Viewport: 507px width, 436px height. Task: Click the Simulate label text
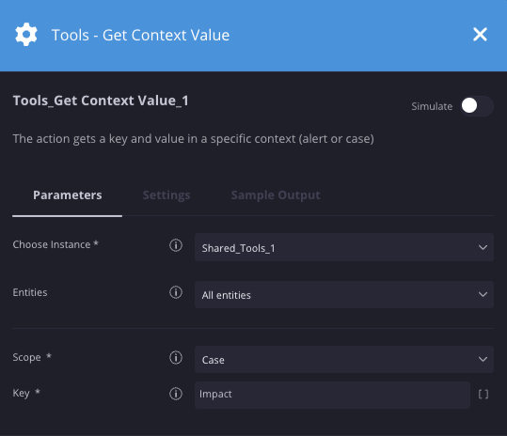click(x=432, y=106)
